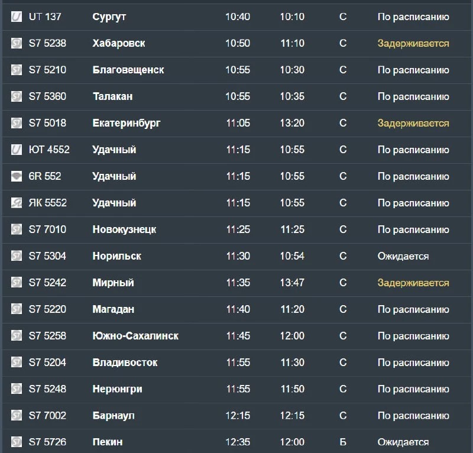This screenshot has height=453, width=473.
Task: Open the Новокузнецк destination entry
Action: [x=124, y=229]
